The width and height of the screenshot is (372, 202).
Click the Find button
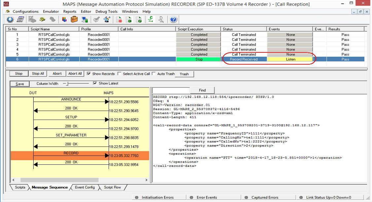(202, 90)
